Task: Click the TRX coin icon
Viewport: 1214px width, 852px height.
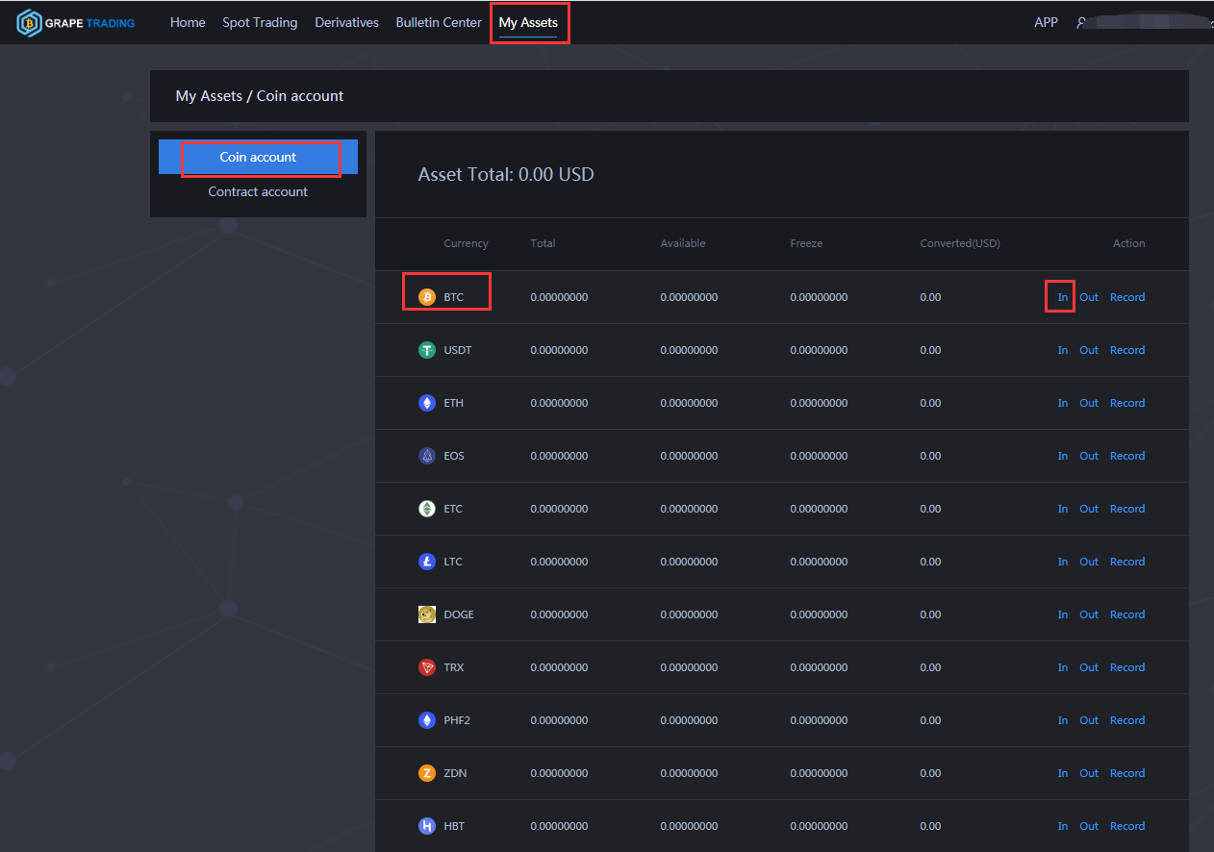Action: (x=427, y=667)
